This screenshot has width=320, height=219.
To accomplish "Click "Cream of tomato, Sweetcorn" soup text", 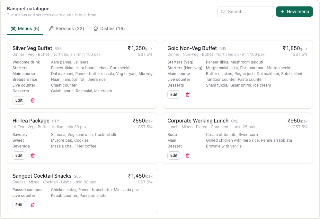I will [x=232, y=135].
